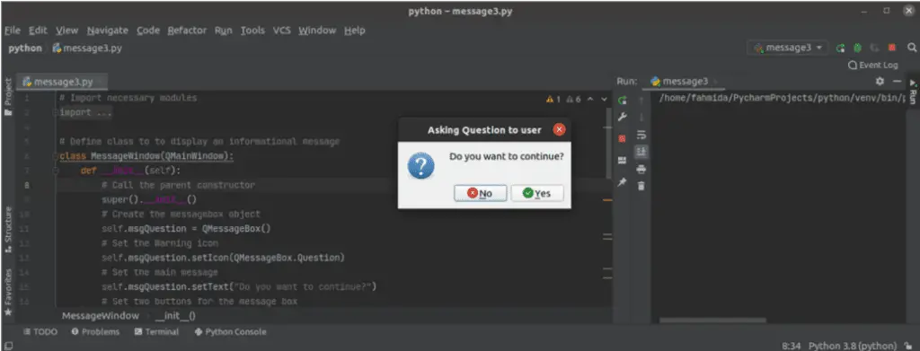Open the Refactor menu
920x351 pixels.
coord(187,31)
